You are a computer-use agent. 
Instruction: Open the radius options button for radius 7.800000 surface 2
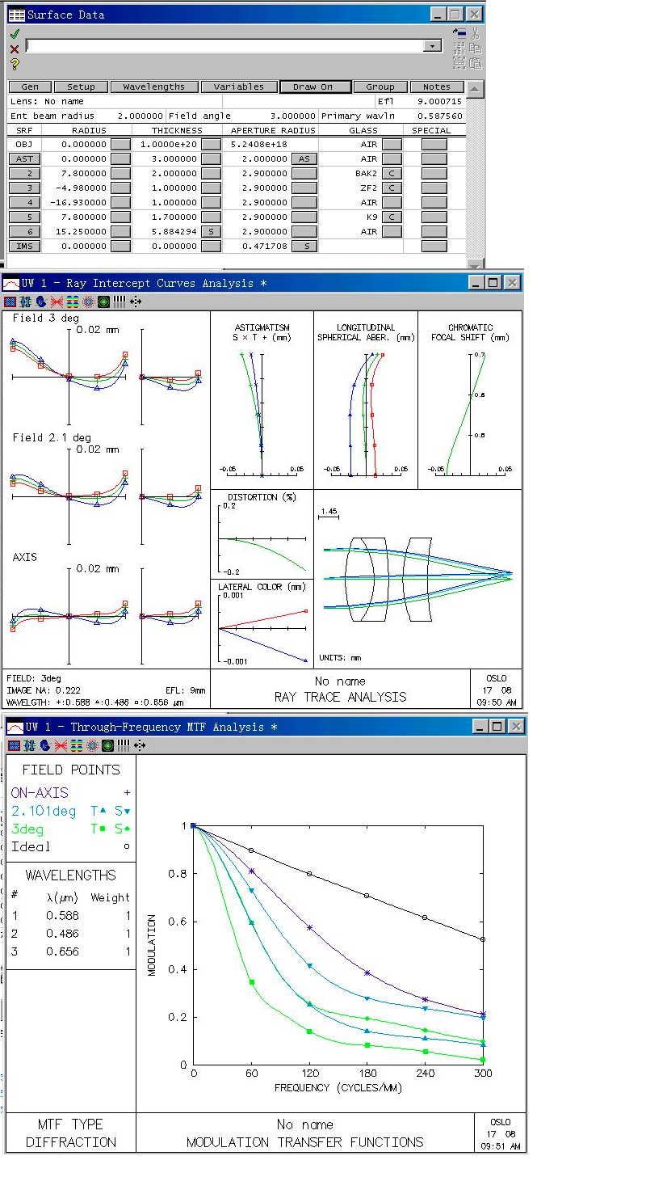tap(120, 173)
